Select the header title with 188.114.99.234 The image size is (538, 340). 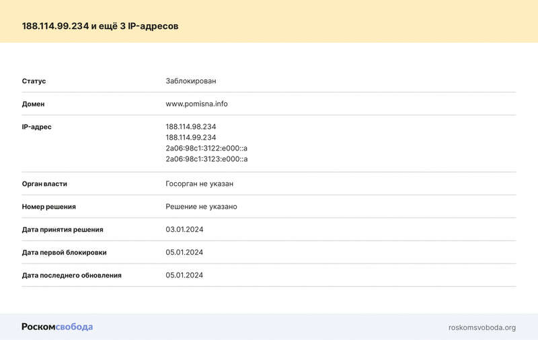click(x=100, y=26)
